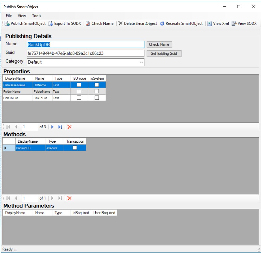Open the File menu
The height and width of the screenshot is (253, 261).
pos(9,16)
